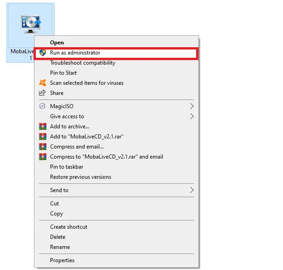Click WinRAR icon beside Add to "MobaLiveCD_v2.1.rar"

[x=43, y=137]
